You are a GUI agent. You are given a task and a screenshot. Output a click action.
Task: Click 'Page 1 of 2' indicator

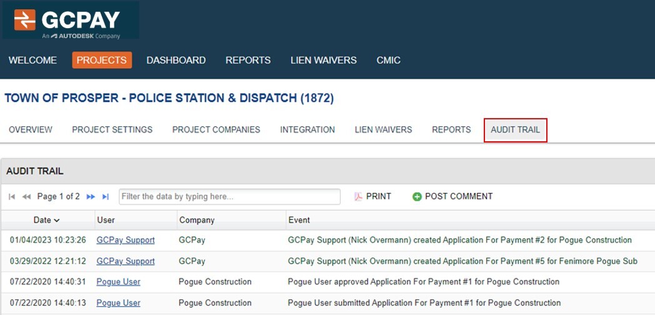pos(59,197)
